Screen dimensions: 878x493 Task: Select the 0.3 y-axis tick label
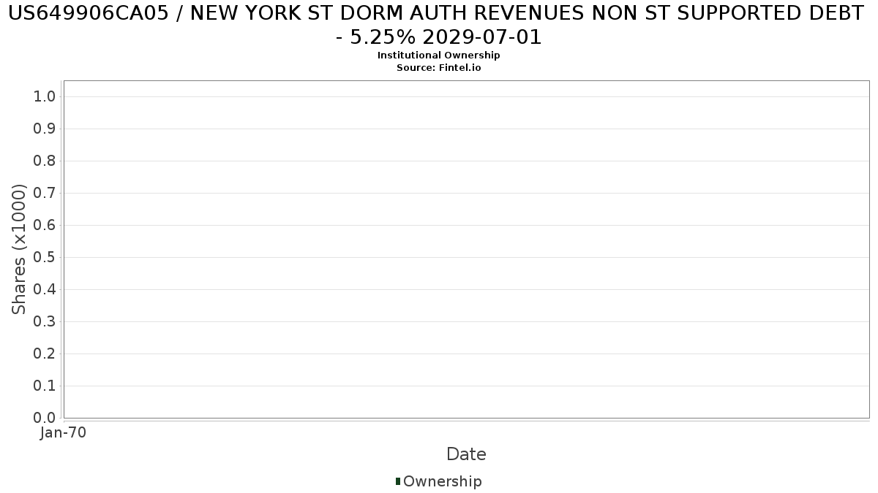pos(45,322)
